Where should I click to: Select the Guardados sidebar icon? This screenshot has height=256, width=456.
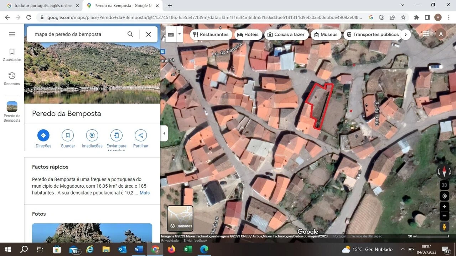coord(12,52)
